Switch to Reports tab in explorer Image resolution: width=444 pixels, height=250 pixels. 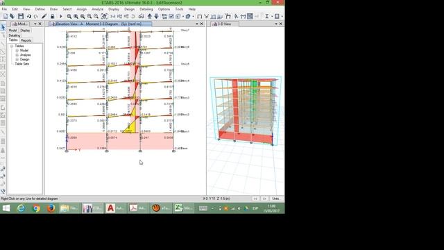[x=26, y=40]
